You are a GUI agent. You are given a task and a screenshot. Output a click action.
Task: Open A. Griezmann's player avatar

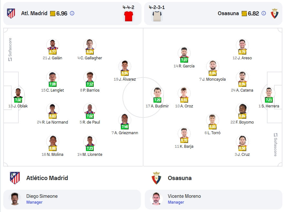(x=125, y=120)
